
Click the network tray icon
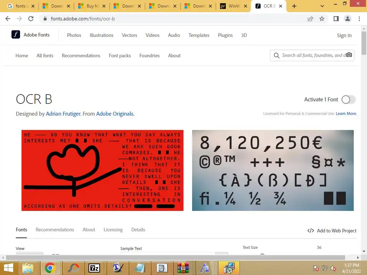click(325, 268)
